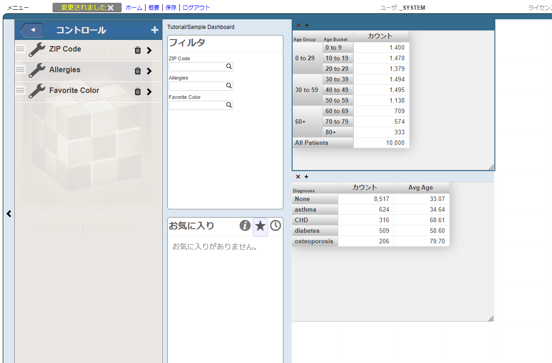The width and height of the screenshot is (552, 363).
Task: Click the star icon in favorites panel
Action: [260, 225]
